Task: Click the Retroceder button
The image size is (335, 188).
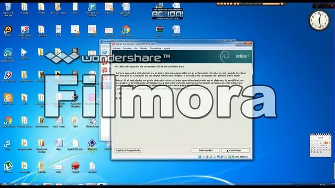Action: (206, 150)
